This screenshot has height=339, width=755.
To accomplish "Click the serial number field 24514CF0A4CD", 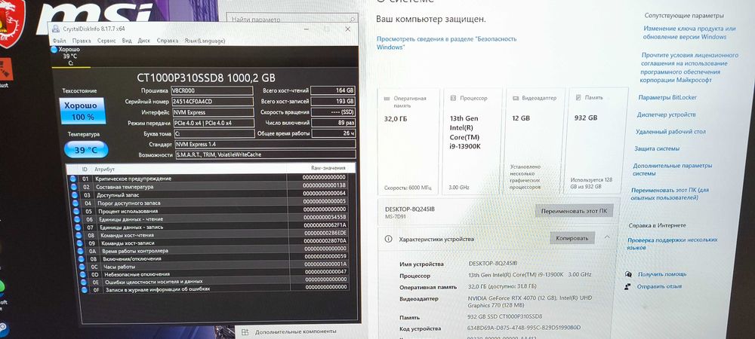I will coord(212,101).
